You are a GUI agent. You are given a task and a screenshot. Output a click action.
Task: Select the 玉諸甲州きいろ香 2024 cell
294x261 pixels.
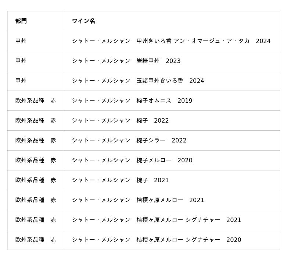point(138,81)
